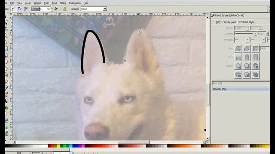Open the Layer menu
Viewport: 275px width, 154px height.
(27, 3)
